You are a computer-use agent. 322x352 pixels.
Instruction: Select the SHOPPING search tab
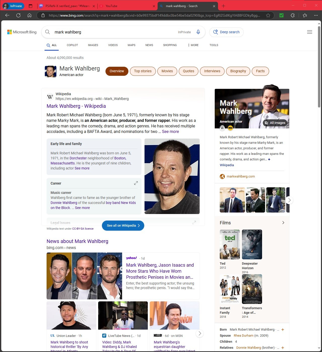click(x=170, y=45)
